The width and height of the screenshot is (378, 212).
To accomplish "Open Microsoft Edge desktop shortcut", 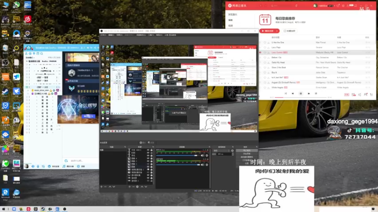I will (5, 194).
